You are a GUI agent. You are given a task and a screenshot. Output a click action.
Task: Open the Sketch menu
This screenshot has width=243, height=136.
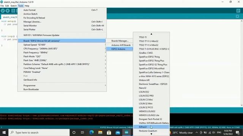14,6
